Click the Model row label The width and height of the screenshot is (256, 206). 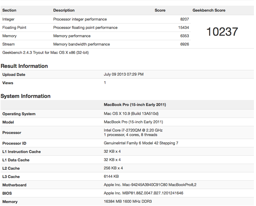coord(8,122)
